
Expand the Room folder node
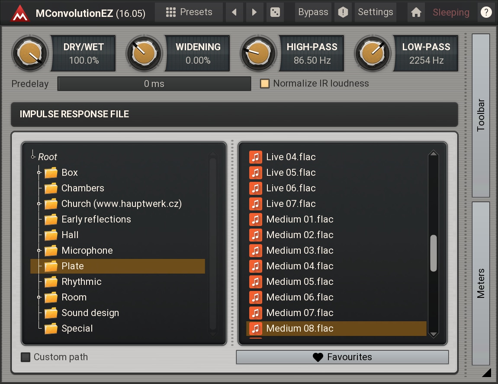(x=39, y=297)
